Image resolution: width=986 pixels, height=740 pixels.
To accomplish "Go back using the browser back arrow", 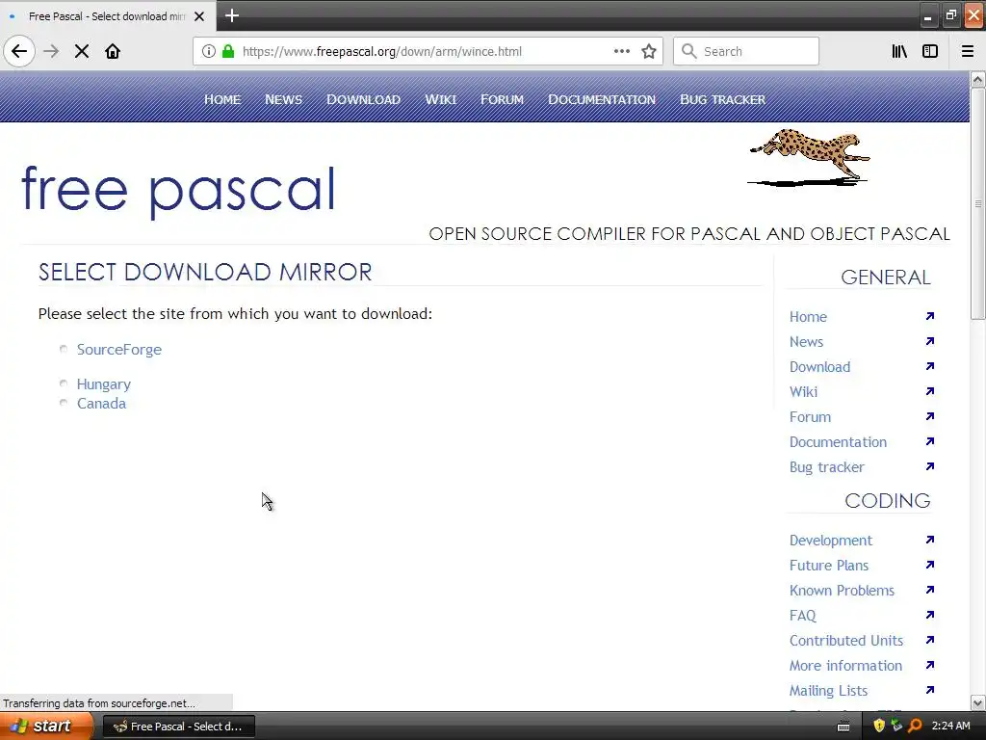I will click(x=19, y=52).
